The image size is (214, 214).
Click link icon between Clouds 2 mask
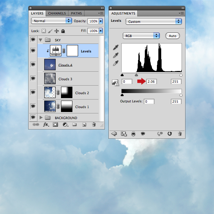point(58,92)
